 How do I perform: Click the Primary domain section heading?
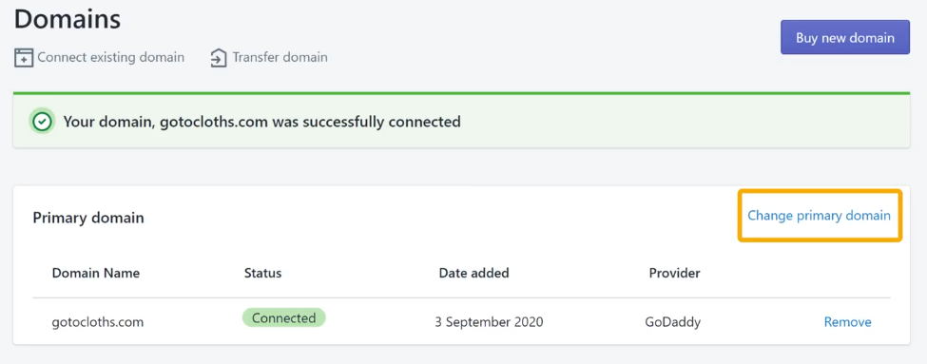click(88, 218)
